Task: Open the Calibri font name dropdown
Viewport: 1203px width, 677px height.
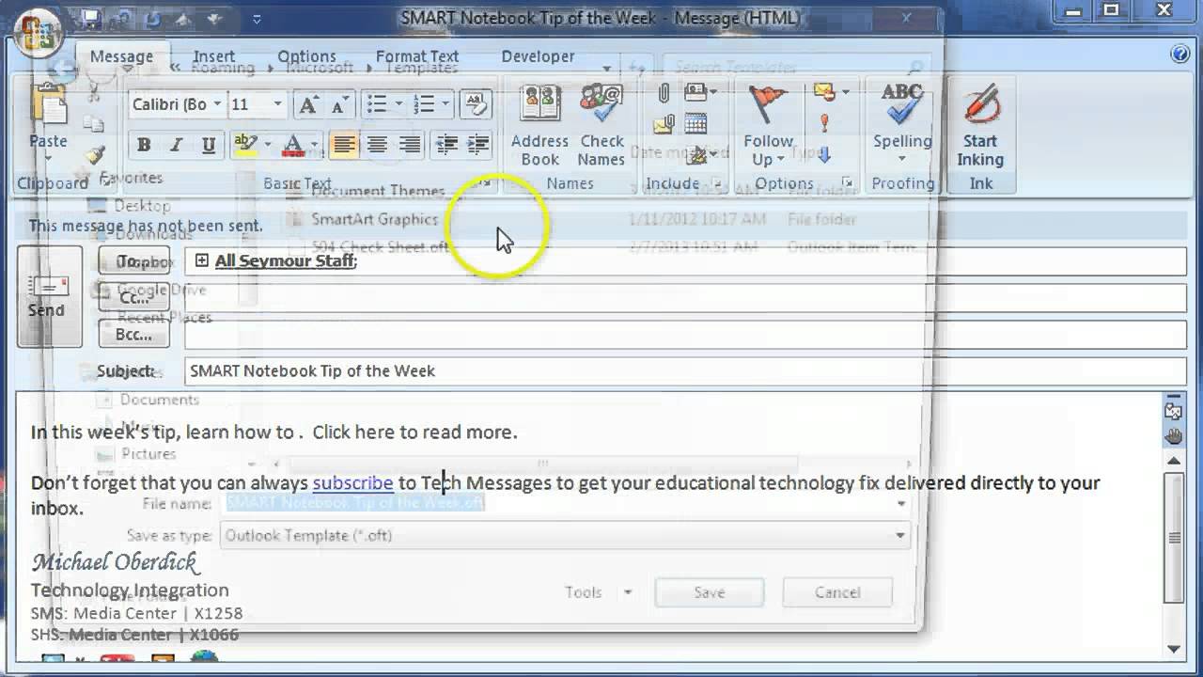Action: pos(217,104)
